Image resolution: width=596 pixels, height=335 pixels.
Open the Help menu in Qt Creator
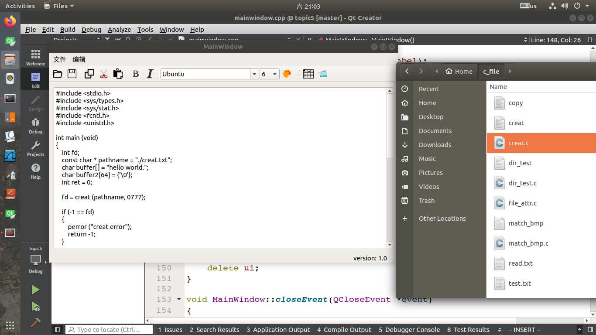[197, 30]
